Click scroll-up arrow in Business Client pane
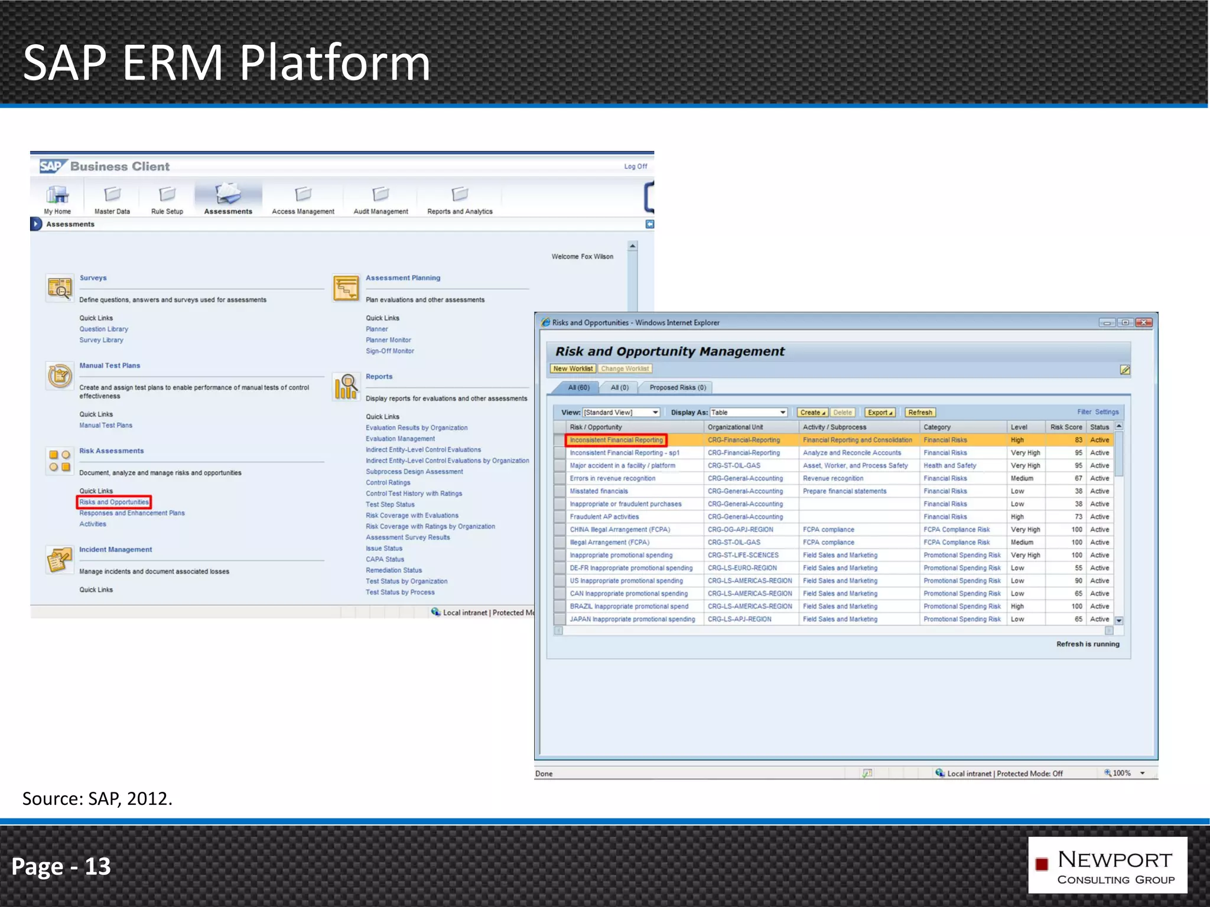1210x907 pixels. point(633,246)
